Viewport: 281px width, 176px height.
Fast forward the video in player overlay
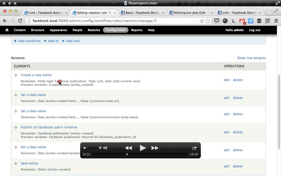155,148
